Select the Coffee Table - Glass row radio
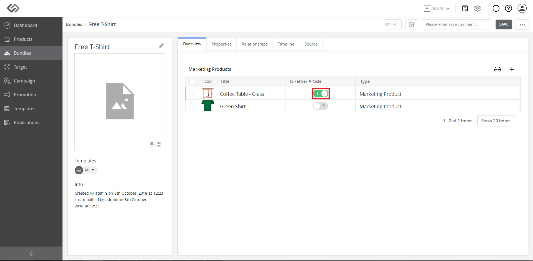This screenshot has height=261, width=533. [192, 93]
